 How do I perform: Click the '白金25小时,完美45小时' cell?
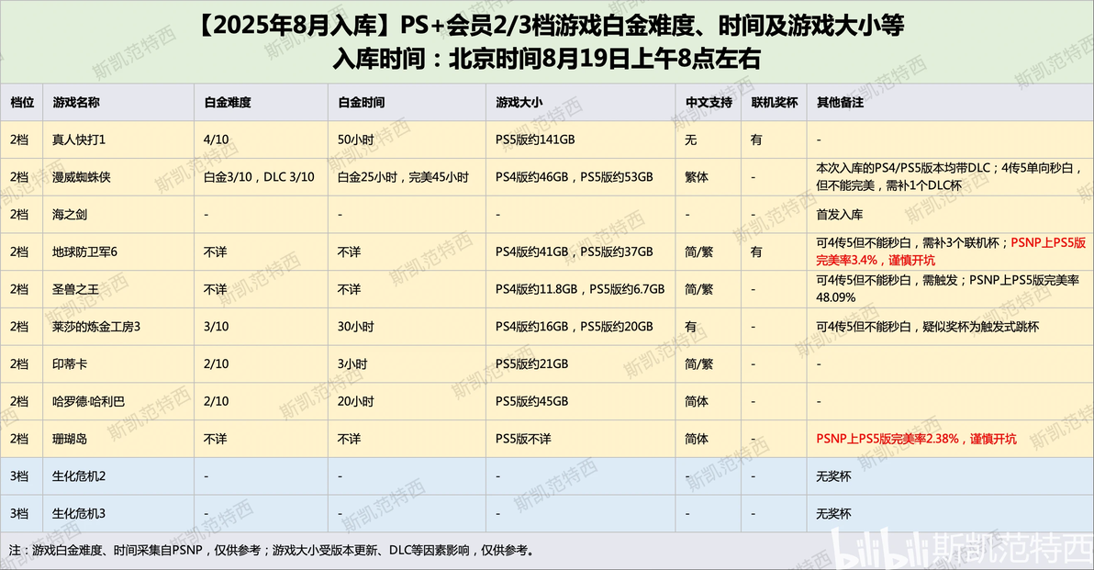pyautogui.click(x=403, y=177)
